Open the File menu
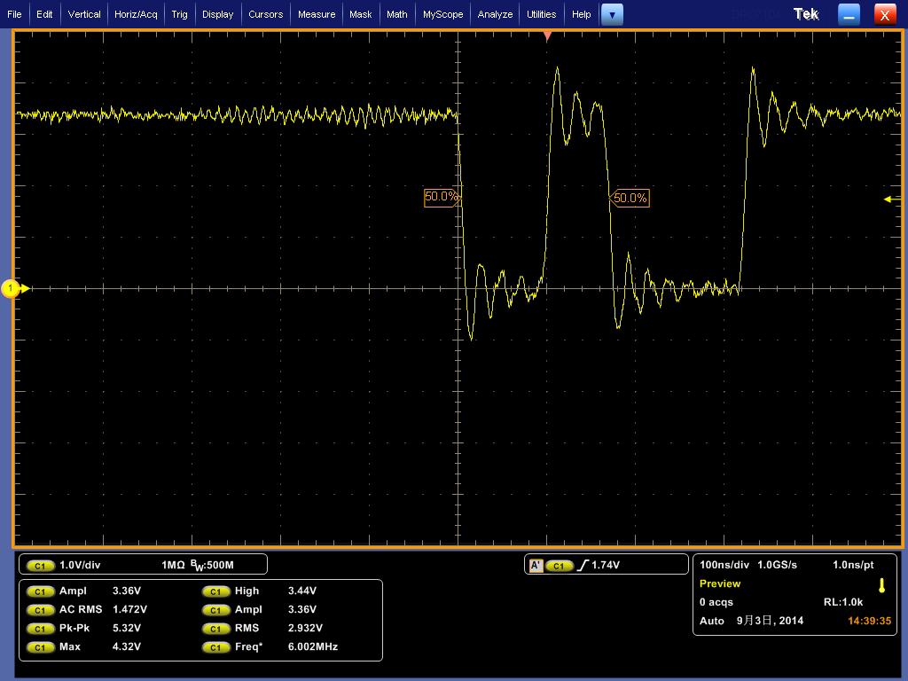Viewport: 908px width, 681px height. pos(14,14)
